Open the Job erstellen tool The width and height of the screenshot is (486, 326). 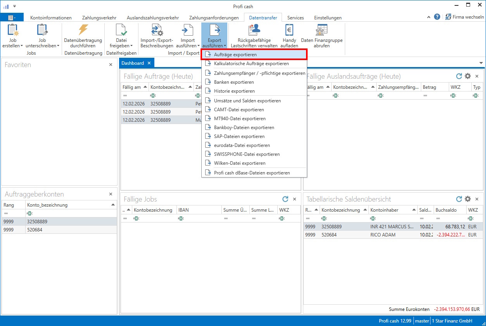tap(12, 35)
